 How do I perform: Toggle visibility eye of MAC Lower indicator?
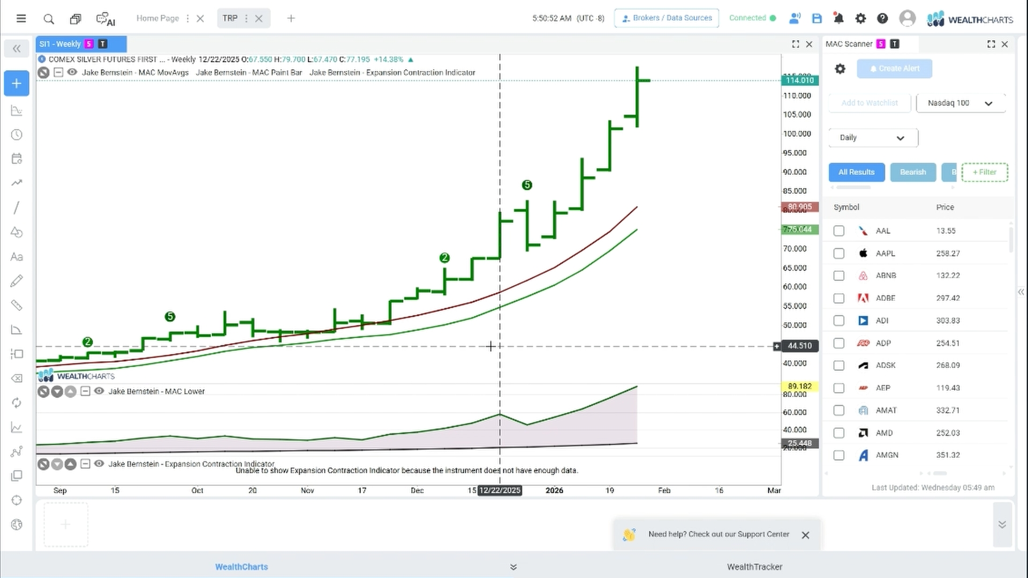pyautogui.click(x=99, y=391)
